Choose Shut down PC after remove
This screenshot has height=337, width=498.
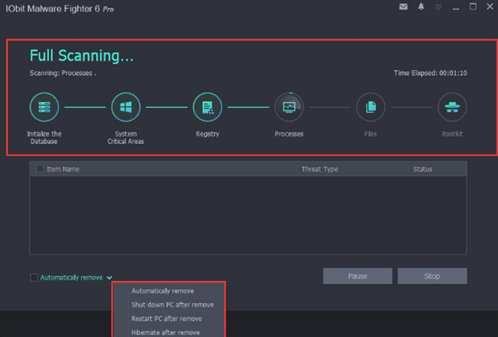(x=172, y=305)
